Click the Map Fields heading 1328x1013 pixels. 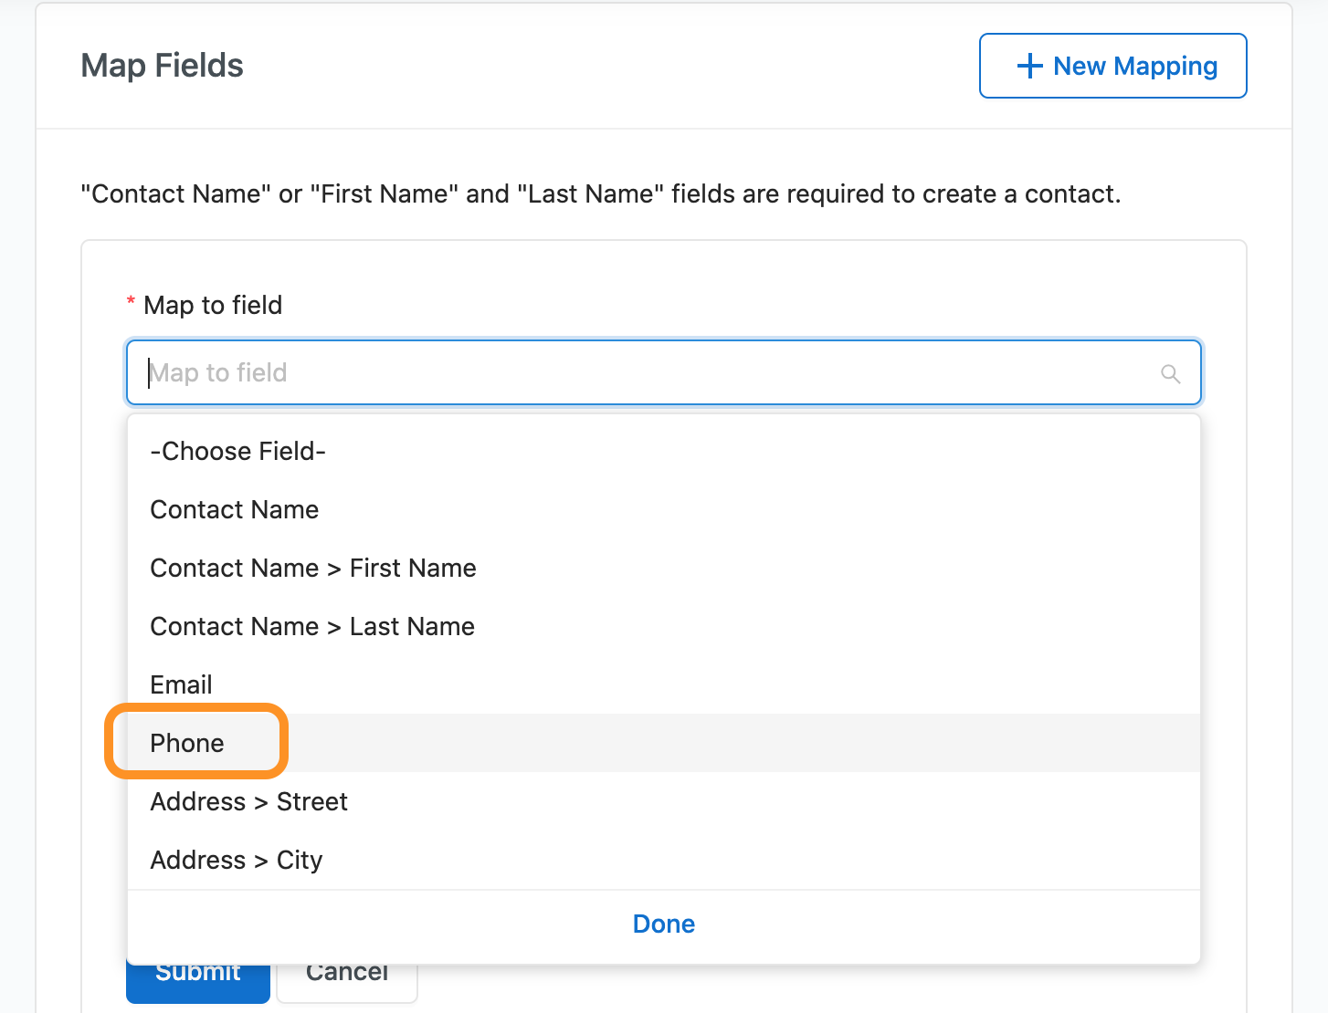pos(162,66)
